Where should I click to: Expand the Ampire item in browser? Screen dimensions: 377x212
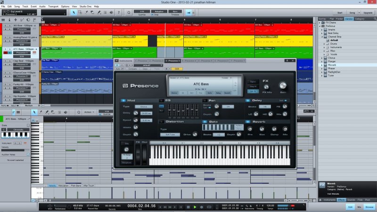tap(330, 29)
